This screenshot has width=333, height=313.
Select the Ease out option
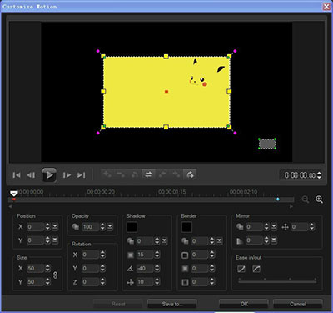tap(256, 269)
